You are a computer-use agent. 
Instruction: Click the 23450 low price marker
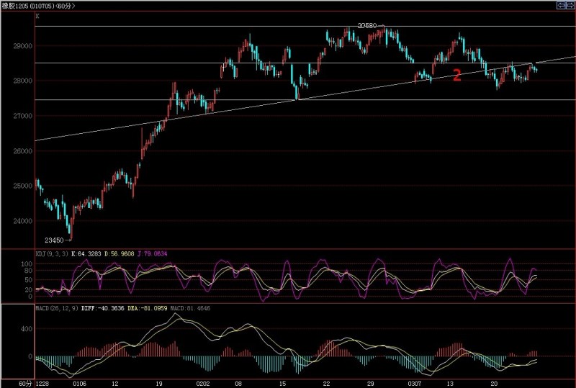pos(54,240)
